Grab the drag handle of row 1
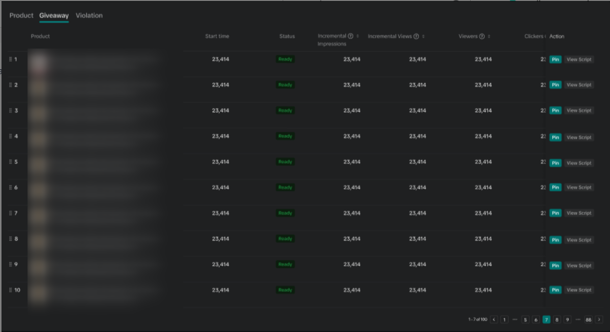The image size is (610, 332). (x=10, y=59)
